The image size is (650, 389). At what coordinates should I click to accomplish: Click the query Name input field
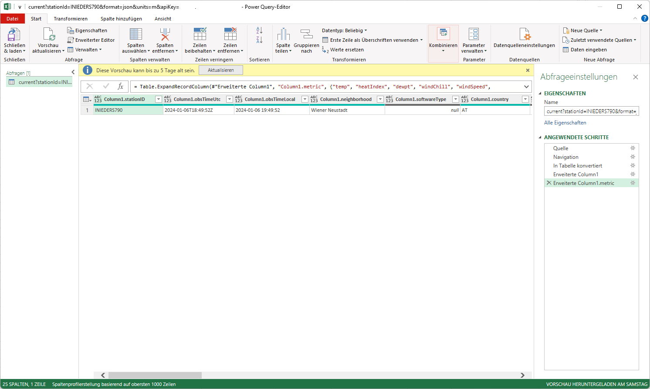(x=591, y=111)
